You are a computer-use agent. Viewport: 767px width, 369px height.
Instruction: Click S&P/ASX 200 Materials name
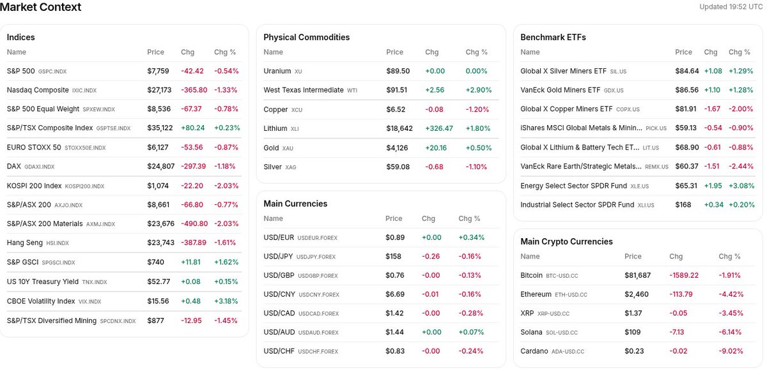coord(45,224)
